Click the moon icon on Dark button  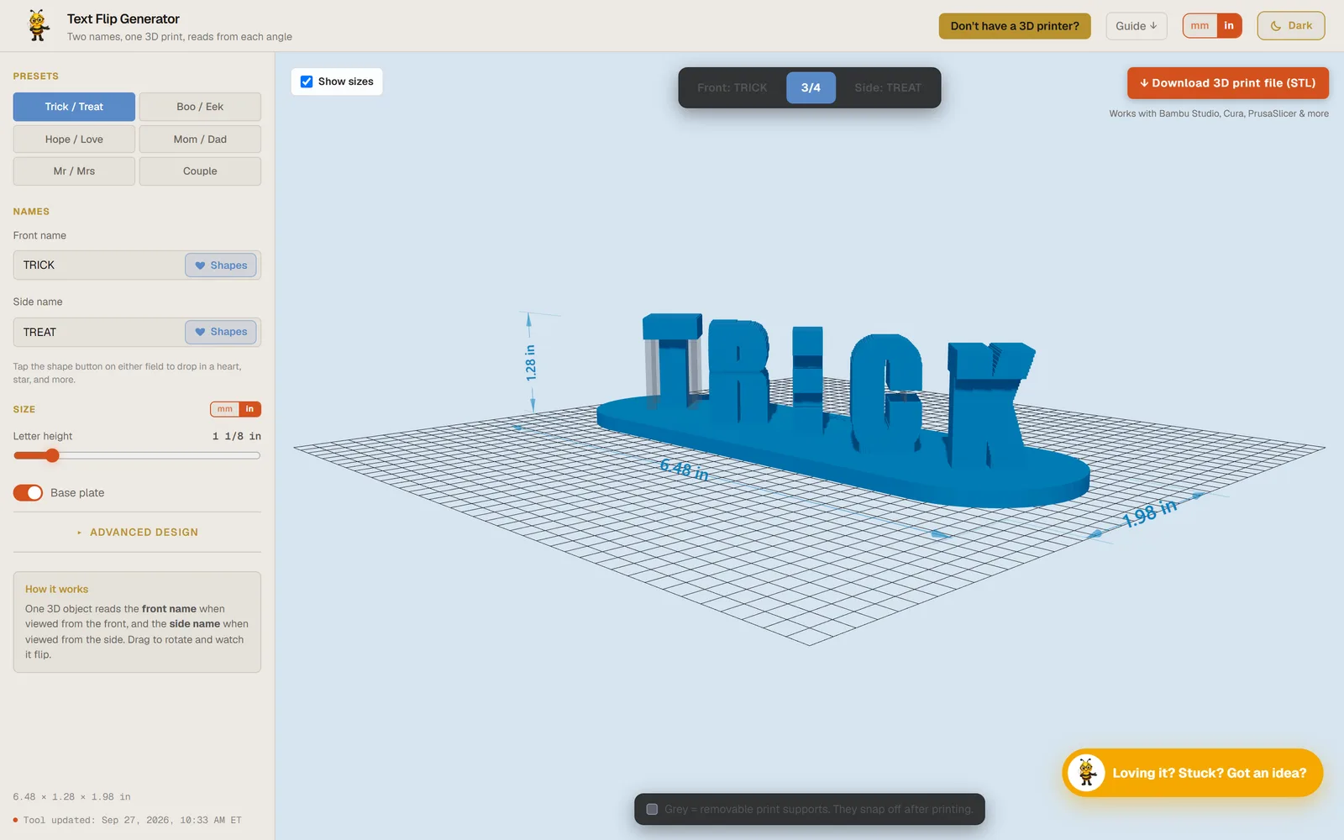1276,26
